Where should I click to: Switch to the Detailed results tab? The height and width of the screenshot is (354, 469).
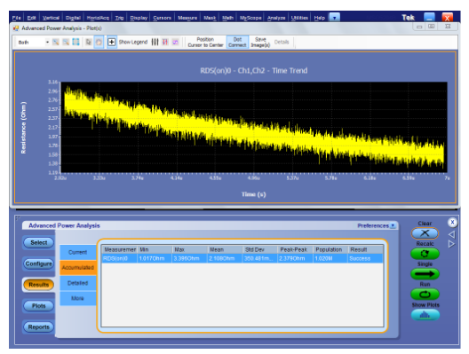pos(78,283)
